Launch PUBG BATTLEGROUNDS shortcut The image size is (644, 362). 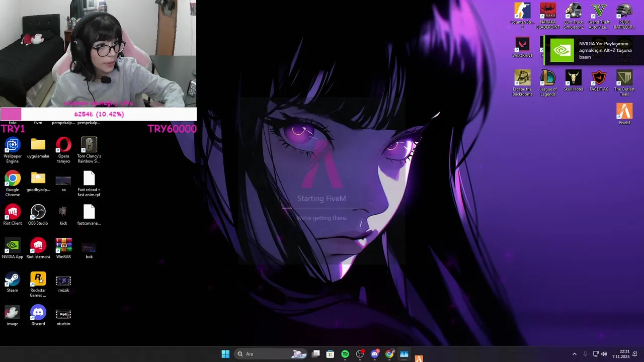(624, 16)
